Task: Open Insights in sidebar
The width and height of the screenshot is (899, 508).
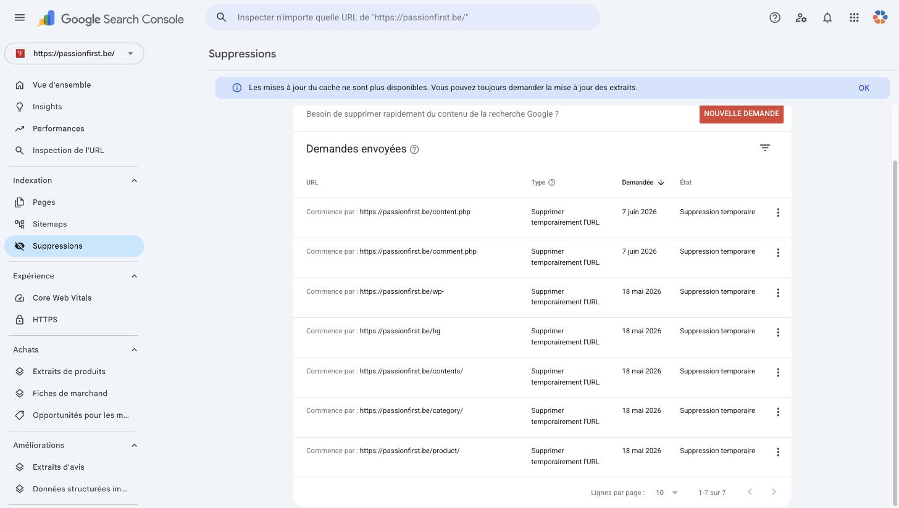Action: point(74,107)
